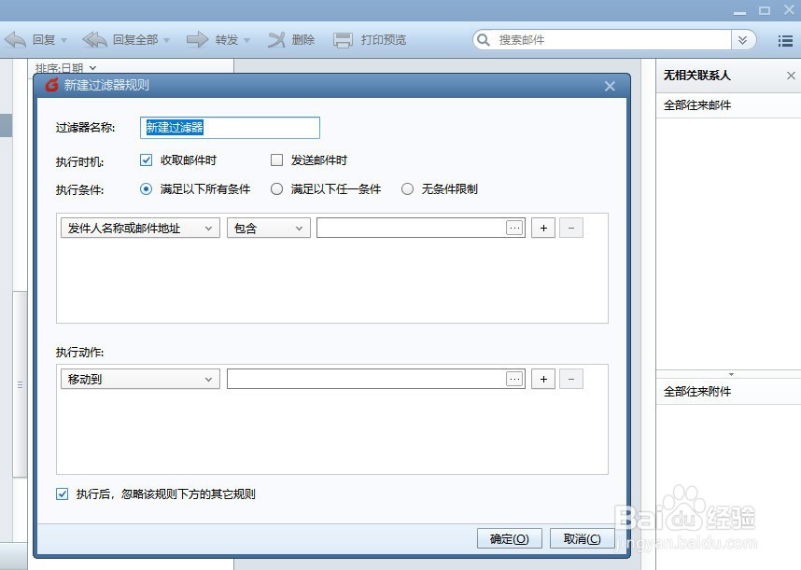Select the 无条件限制 radio button
Screen dimensions: 801x570
pyautogui.click(x=407, y=188)
